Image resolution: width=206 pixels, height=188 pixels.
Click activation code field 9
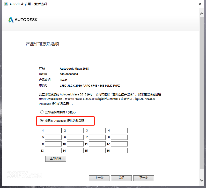point(53,144)
